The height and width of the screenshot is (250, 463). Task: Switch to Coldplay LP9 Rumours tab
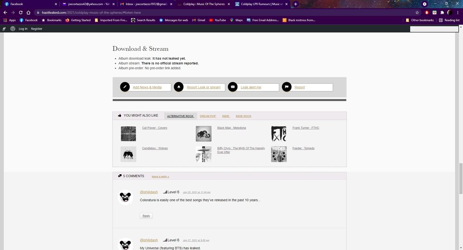point(261,4)
